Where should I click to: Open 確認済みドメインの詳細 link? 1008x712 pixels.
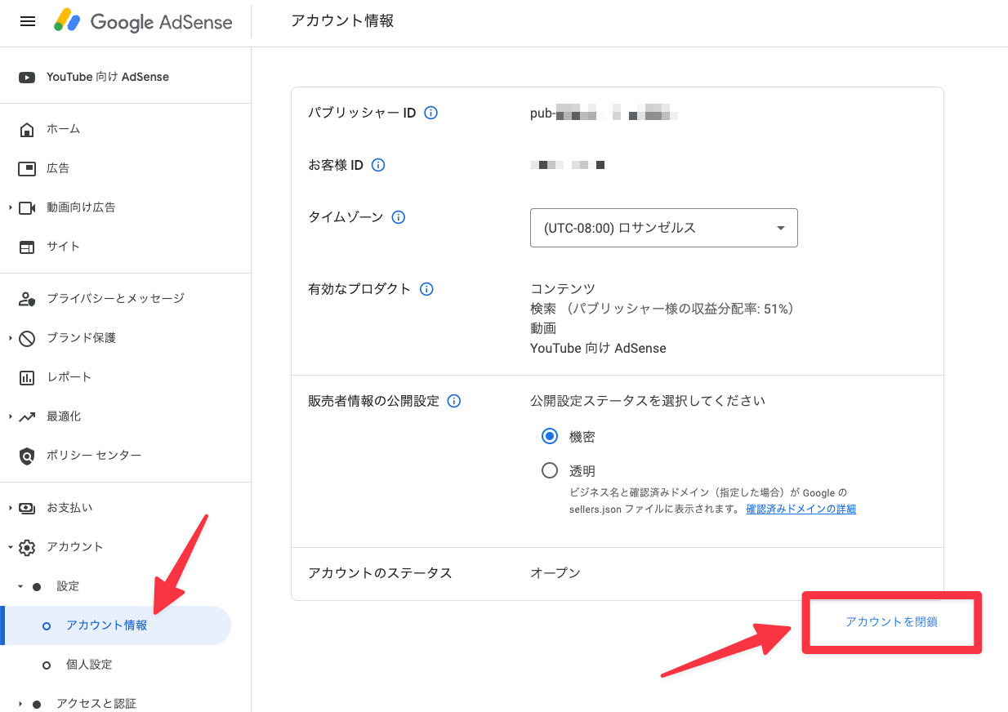tap(801, 509)
